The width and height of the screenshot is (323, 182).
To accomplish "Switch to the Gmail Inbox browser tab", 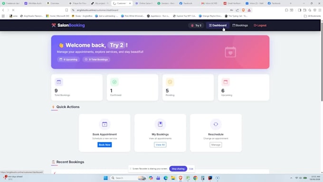I will (x=209, y=3).
